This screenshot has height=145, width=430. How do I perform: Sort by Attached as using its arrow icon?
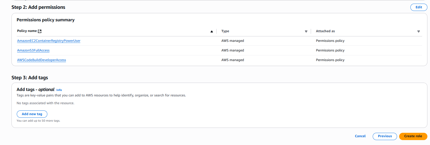[x=418, y=31]
